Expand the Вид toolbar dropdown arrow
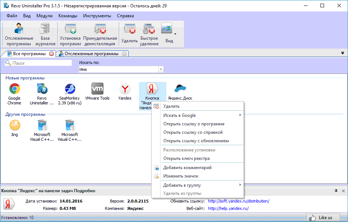348x222 pixels. (x=175, y=34)
